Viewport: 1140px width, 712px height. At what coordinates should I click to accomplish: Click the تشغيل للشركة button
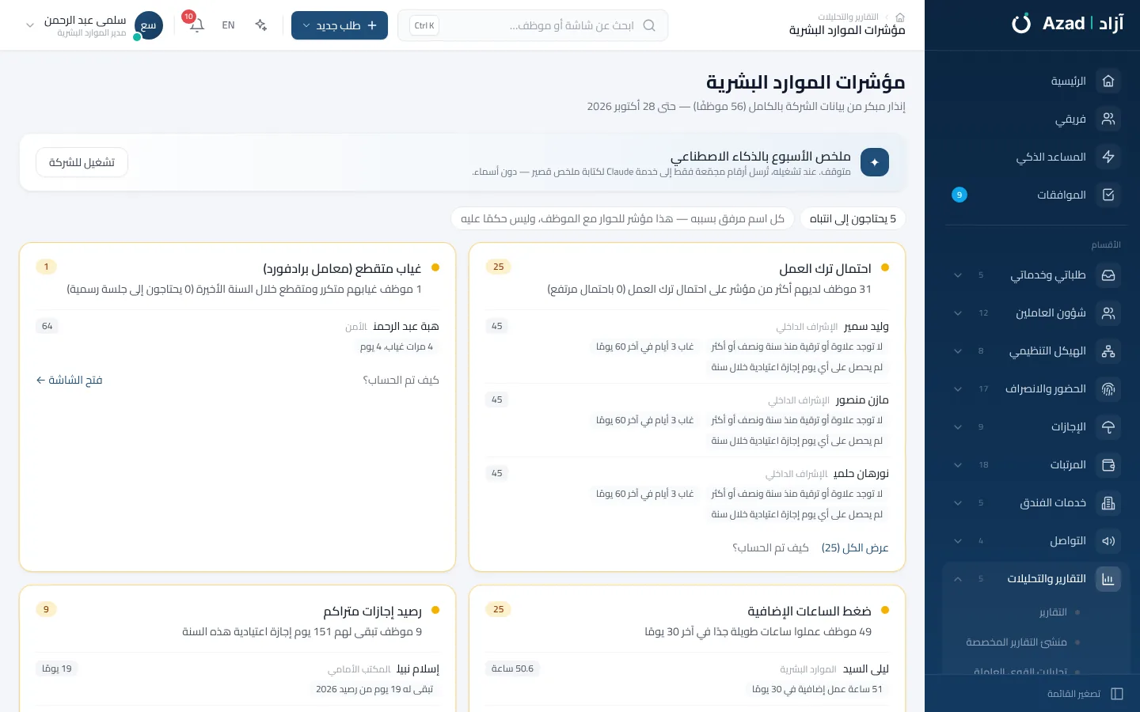[82, 162]
